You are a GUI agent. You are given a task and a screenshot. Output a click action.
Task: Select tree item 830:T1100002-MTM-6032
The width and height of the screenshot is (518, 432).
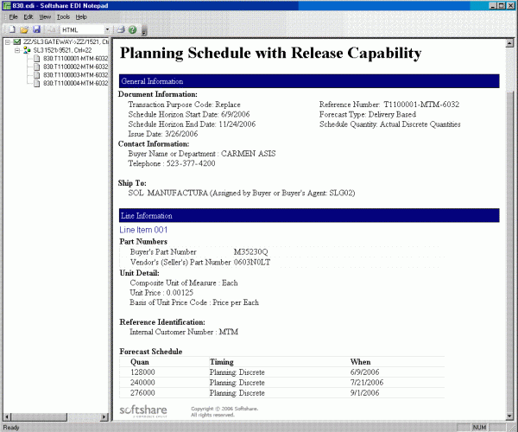point(76,67)
